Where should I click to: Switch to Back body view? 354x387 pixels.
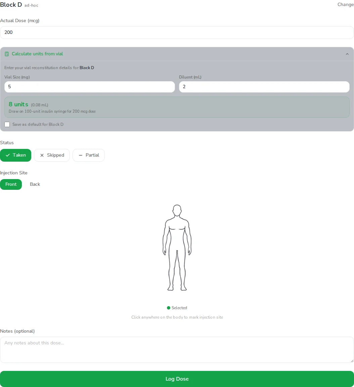tap(35, 184)
